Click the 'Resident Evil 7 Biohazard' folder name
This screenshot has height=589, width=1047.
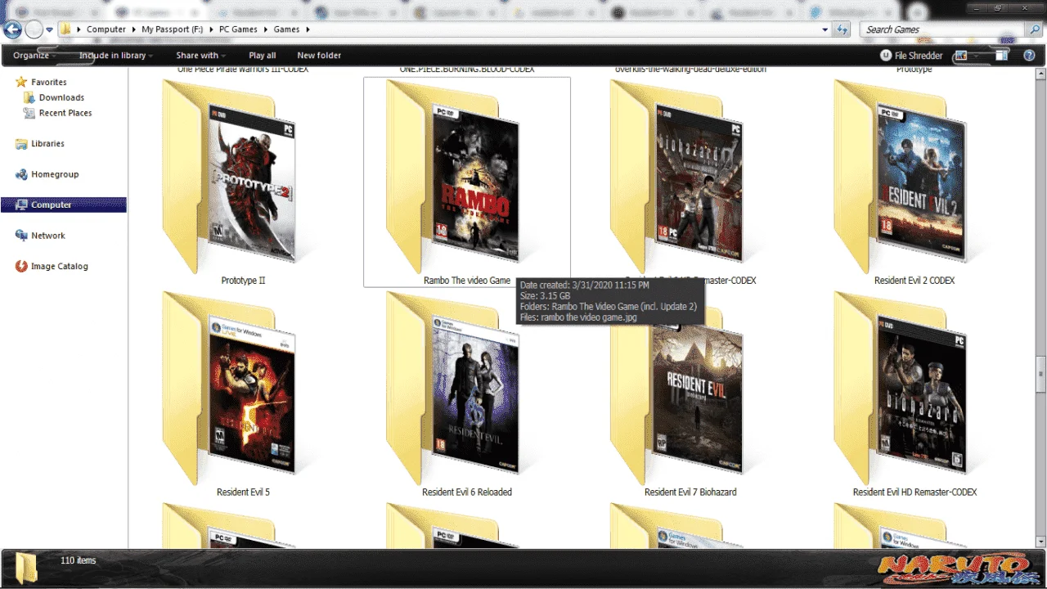coord(690,492)
